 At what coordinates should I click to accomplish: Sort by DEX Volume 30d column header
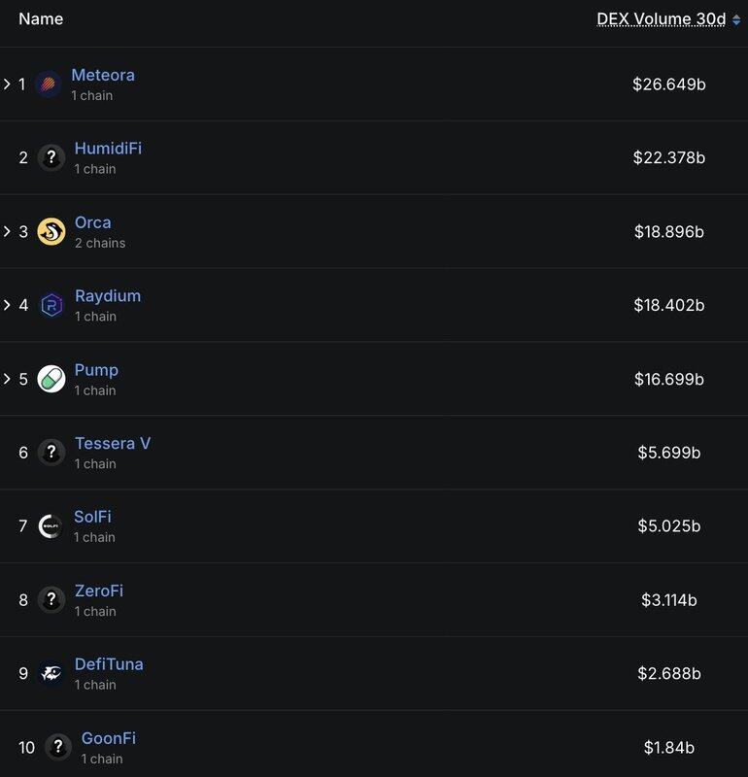pos(662,18)
